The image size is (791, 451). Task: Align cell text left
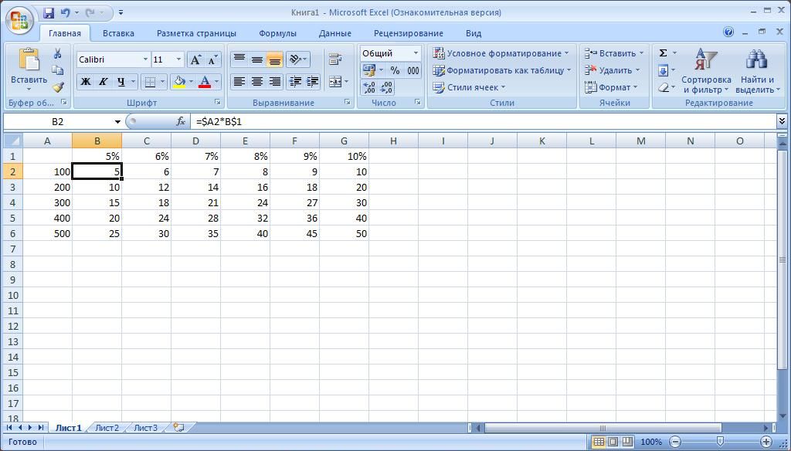coord(239,81)
